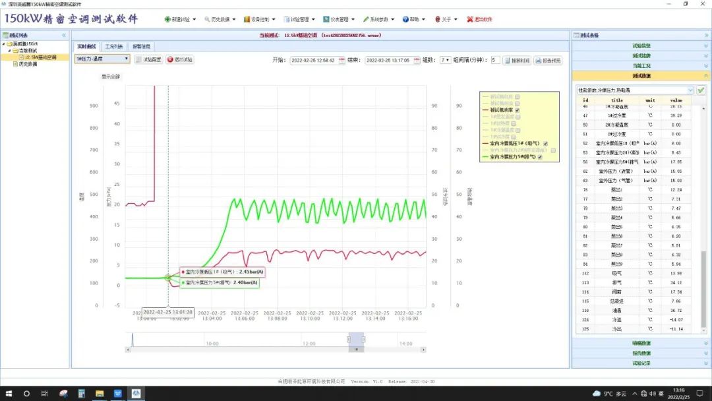Collapse the right 测试表格 panel with double-arrow
The image size is (712, 401).
click(707, 36)
